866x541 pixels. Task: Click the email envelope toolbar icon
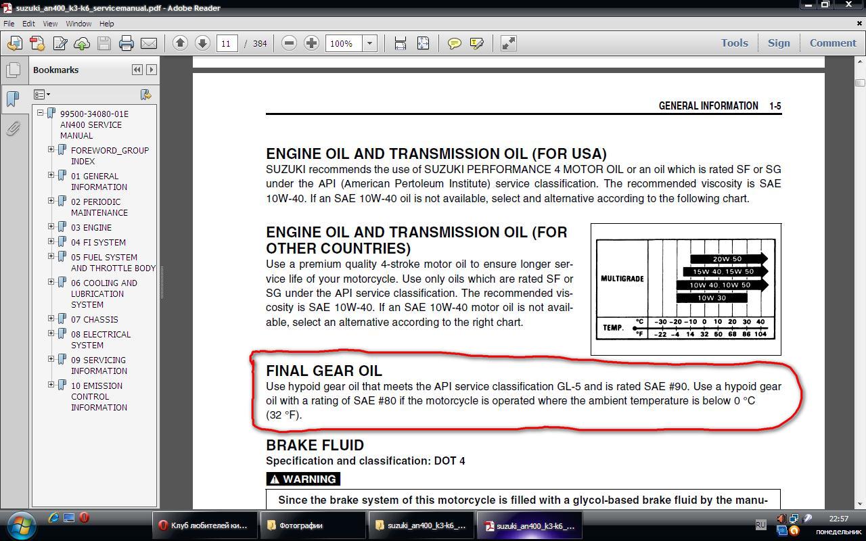coord(149,43)
